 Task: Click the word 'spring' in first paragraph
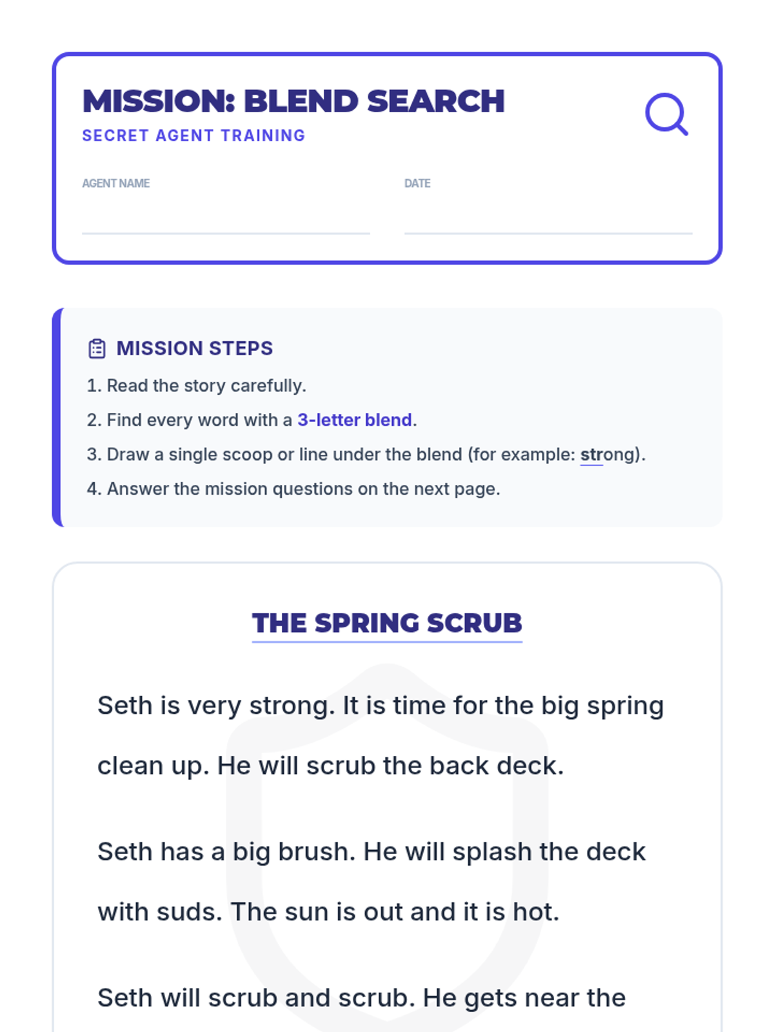coord(624,706)
